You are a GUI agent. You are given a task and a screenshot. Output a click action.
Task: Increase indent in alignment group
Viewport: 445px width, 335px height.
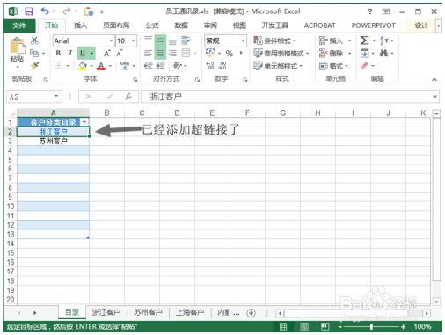(160, 66)
